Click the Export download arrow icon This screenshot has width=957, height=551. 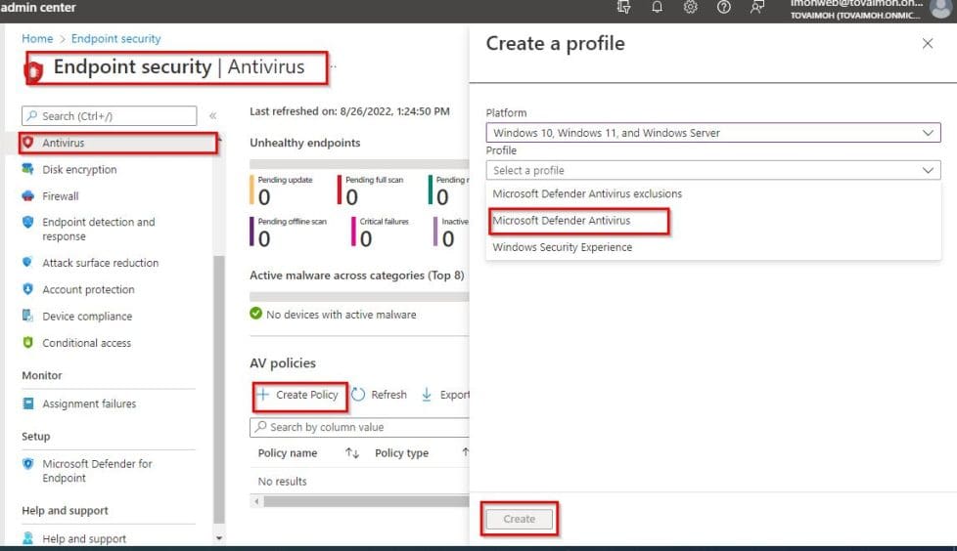427,395
